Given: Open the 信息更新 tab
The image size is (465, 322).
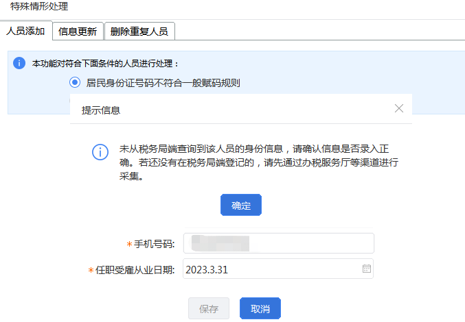Looking at the screenshot, I should 78,31.
